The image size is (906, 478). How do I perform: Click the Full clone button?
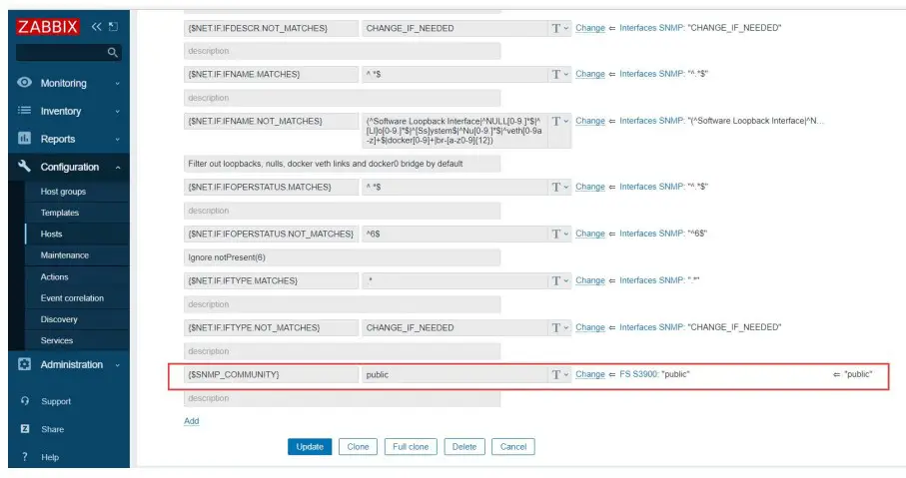click(411, 447)
